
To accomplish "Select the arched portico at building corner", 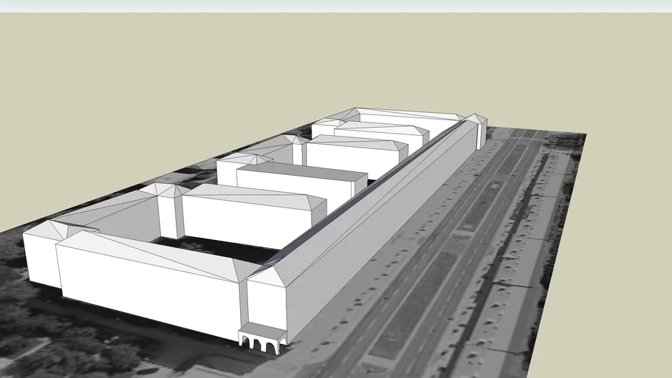I will (262, 338).
